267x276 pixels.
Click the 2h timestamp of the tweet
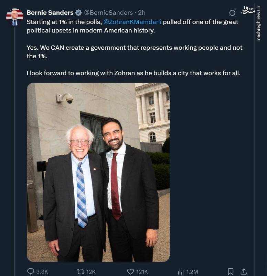[142, 13]
